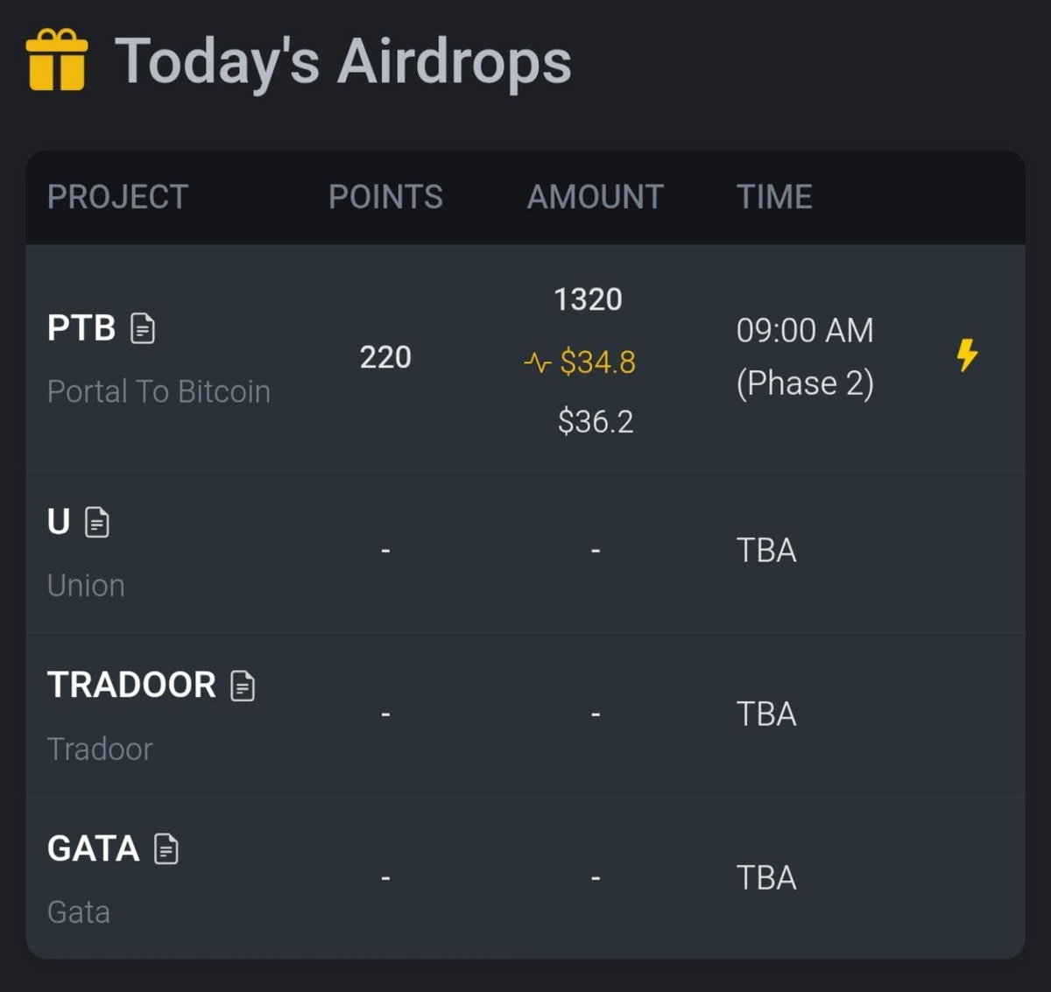Screen dimensions: 1051x992
Task: Select the PTB project name
Action: (81, 328)
